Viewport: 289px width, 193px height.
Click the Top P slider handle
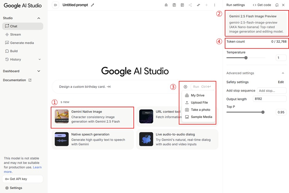point(263,112)
